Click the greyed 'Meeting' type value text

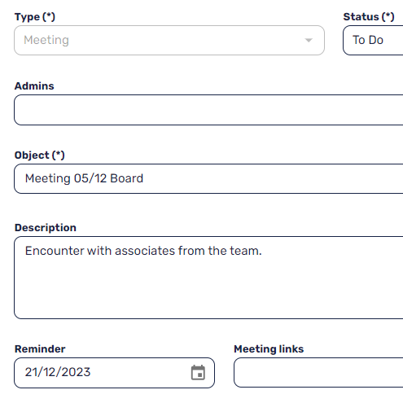[x=46, y=40]
